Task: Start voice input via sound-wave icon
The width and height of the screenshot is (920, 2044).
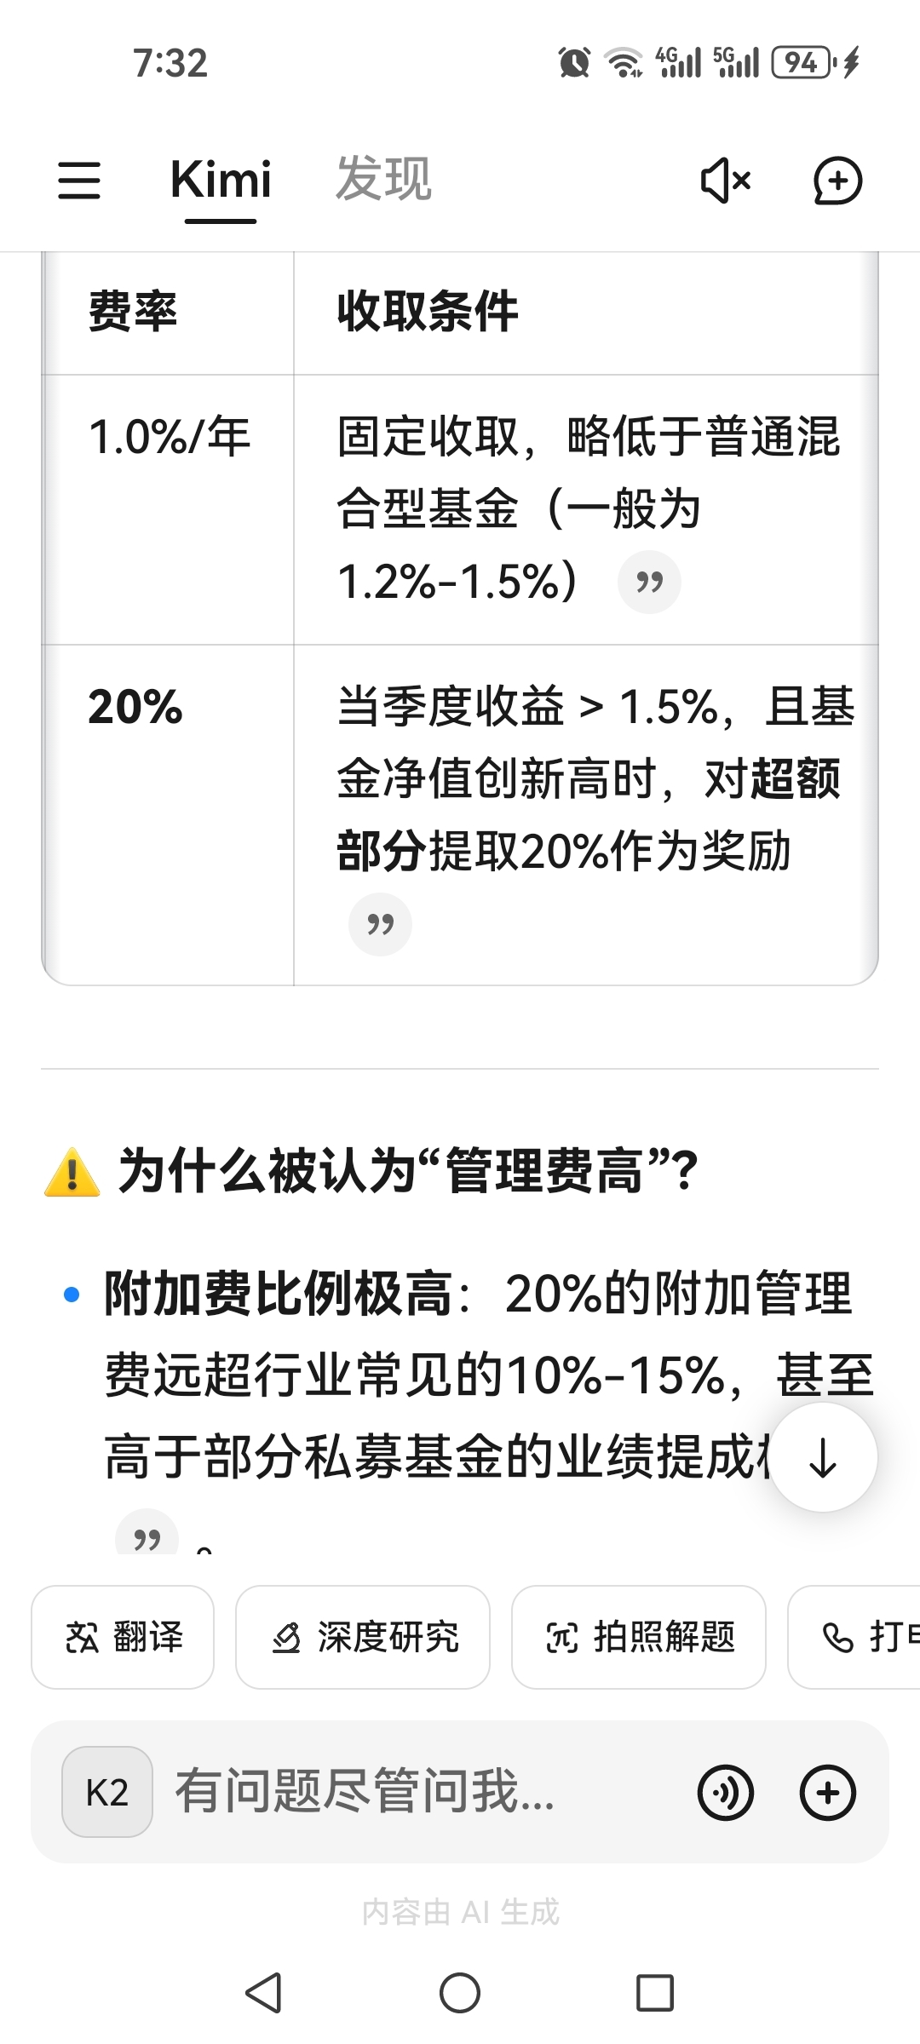Action: pos(726,1793)
